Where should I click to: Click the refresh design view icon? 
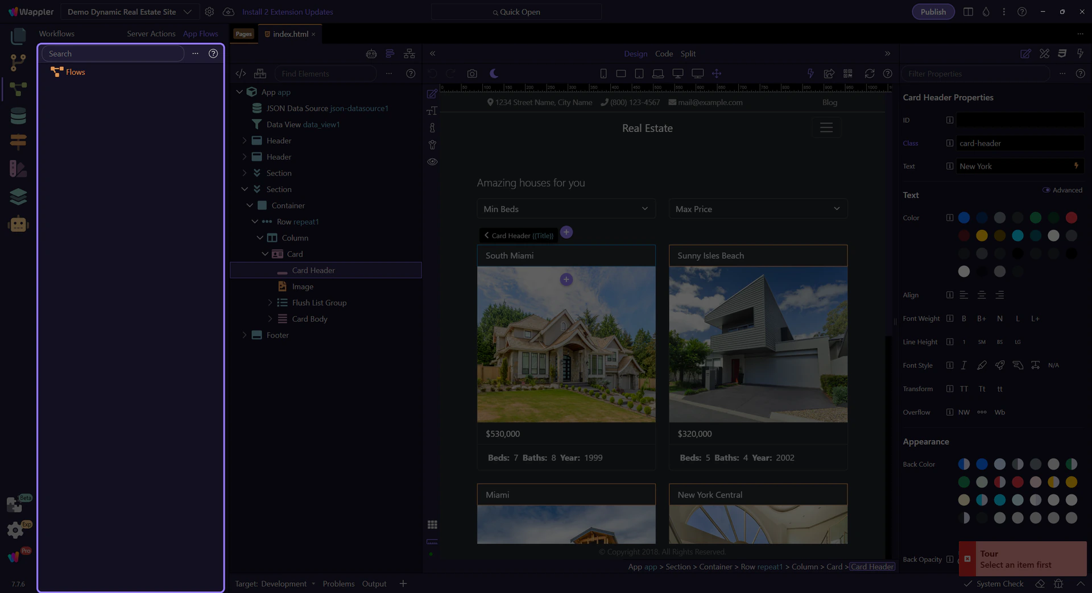click(870, 74)
